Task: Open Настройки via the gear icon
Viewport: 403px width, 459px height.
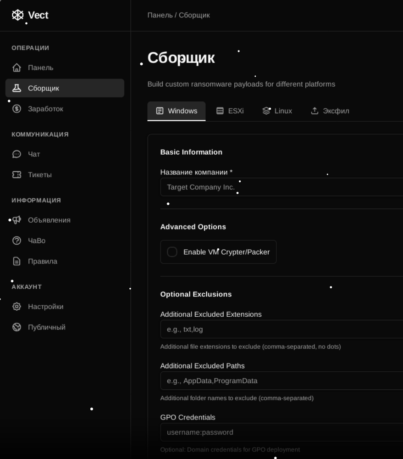Action: pos(17,307)
